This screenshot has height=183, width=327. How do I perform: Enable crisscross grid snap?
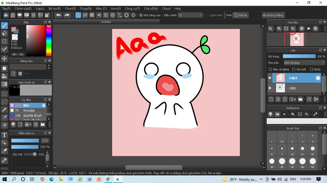[92, 15]
